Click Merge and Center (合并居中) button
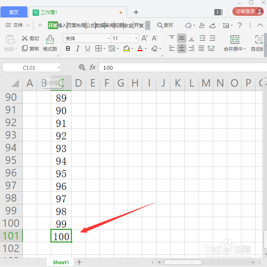The image size is (267, 267). pyautogui.click(x=234, y=43)
